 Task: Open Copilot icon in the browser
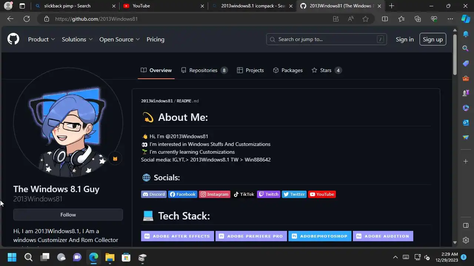point(466,19)
